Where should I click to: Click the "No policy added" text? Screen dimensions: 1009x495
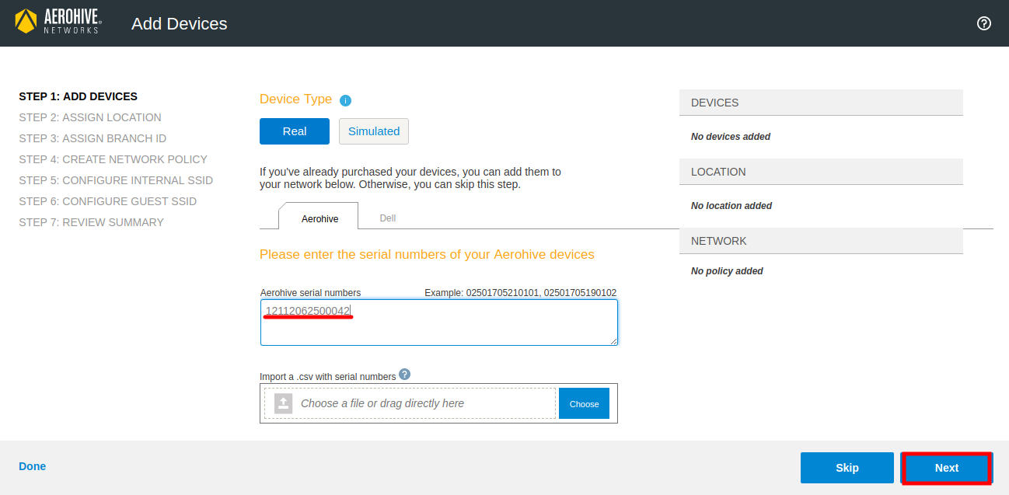pos(727,271)
